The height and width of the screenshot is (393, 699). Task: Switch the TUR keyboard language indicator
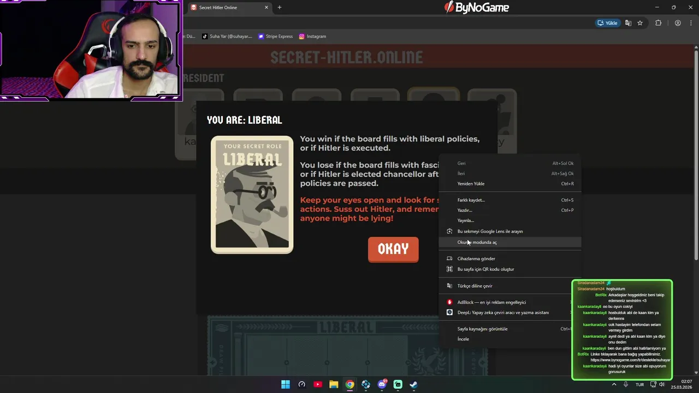coord(639,384)
